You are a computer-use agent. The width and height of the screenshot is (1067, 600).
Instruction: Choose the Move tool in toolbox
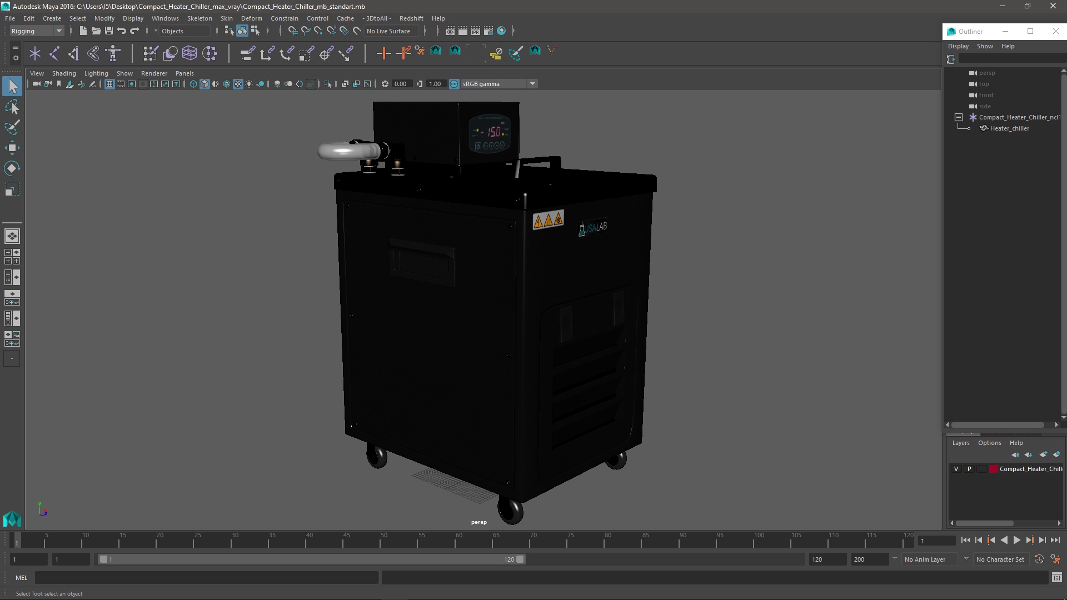tap(12, 148)
